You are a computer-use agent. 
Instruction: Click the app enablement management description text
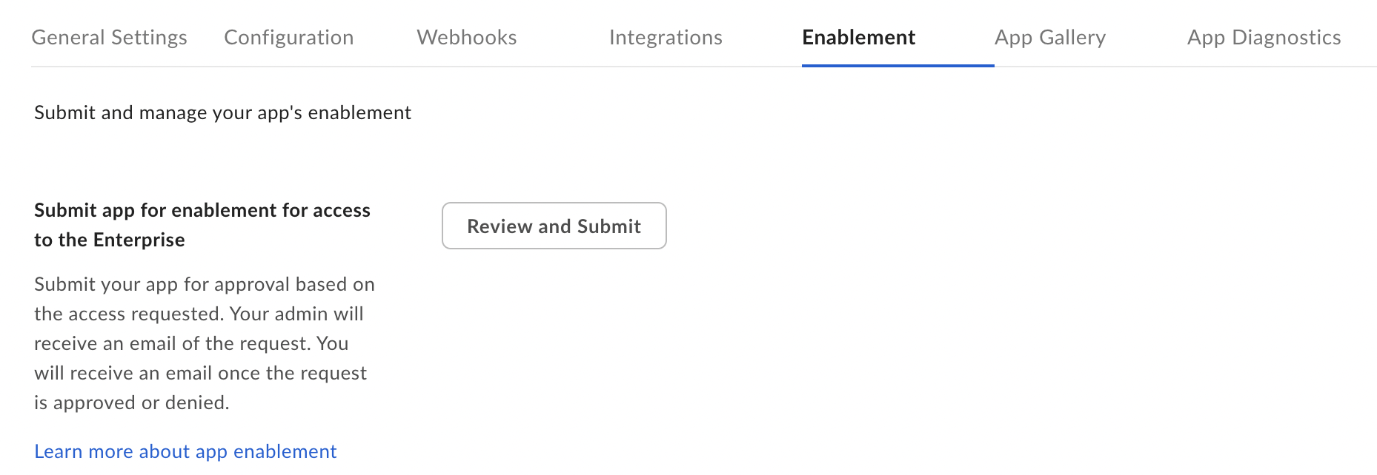point(222,112)
